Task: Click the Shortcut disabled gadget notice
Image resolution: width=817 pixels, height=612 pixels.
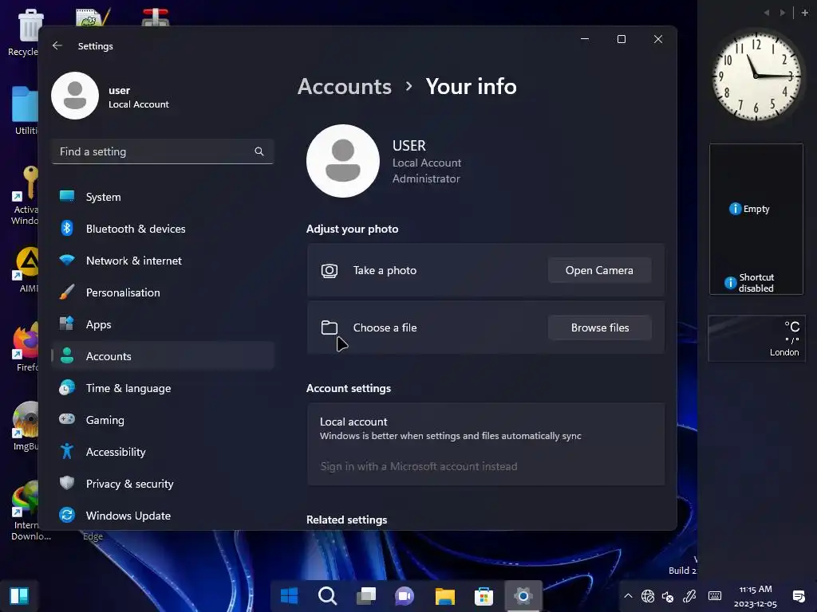Action: coord(750,283)
